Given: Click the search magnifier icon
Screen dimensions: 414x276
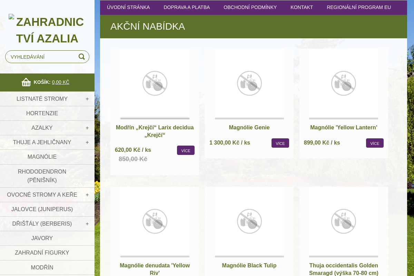Looking at the screenshot, I should 81,57.
